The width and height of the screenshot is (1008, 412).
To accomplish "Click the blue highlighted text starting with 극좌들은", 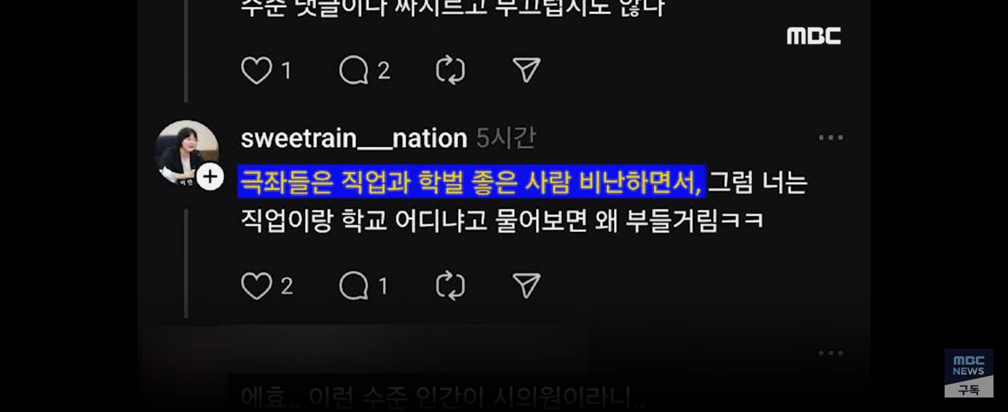I will (x=472, y=182).
